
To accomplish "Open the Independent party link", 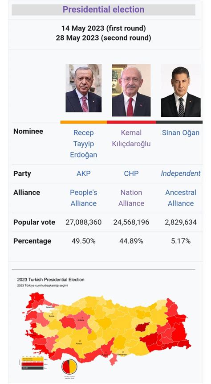I will [181, 173].
